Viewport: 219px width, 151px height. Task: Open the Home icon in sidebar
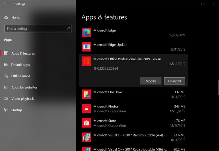(6, 18)
